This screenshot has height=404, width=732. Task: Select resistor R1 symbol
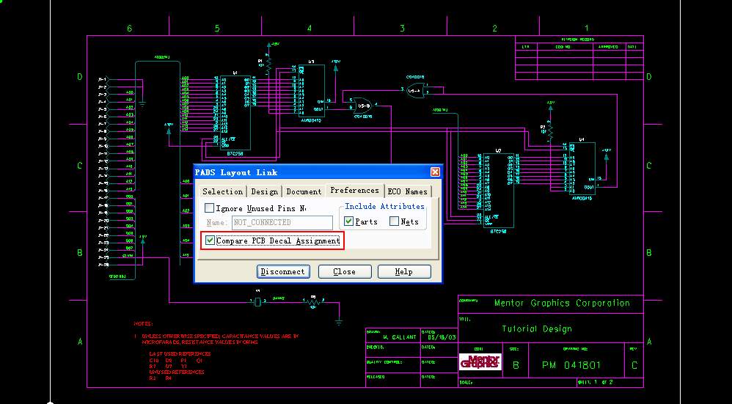tap(268, 64)
